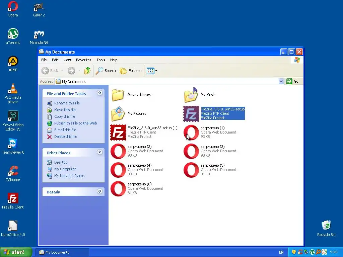Click the Go button next to address bar
This screenshot has width=343, height=257.
point(292,81)
